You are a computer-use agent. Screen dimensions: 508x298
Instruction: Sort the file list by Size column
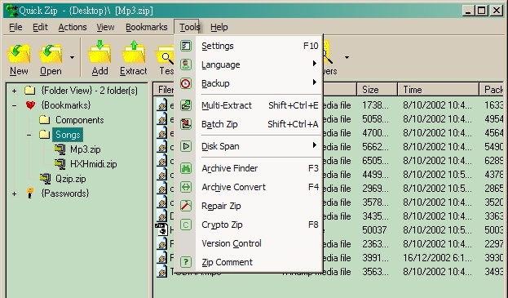pyautogui.click(x=377, y=89)
